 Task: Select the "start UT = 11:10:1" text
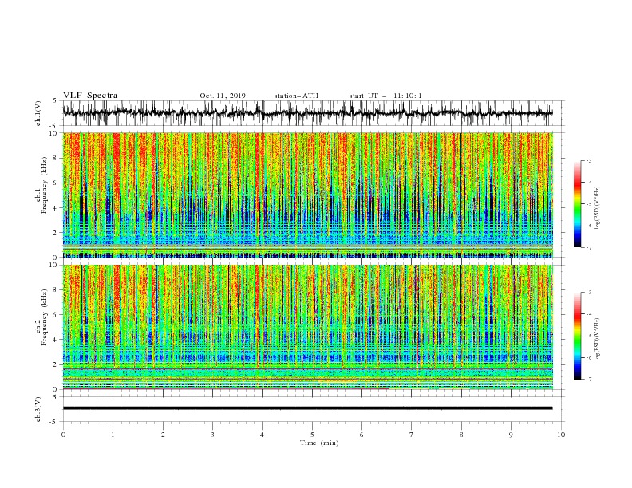pos(385,96)
